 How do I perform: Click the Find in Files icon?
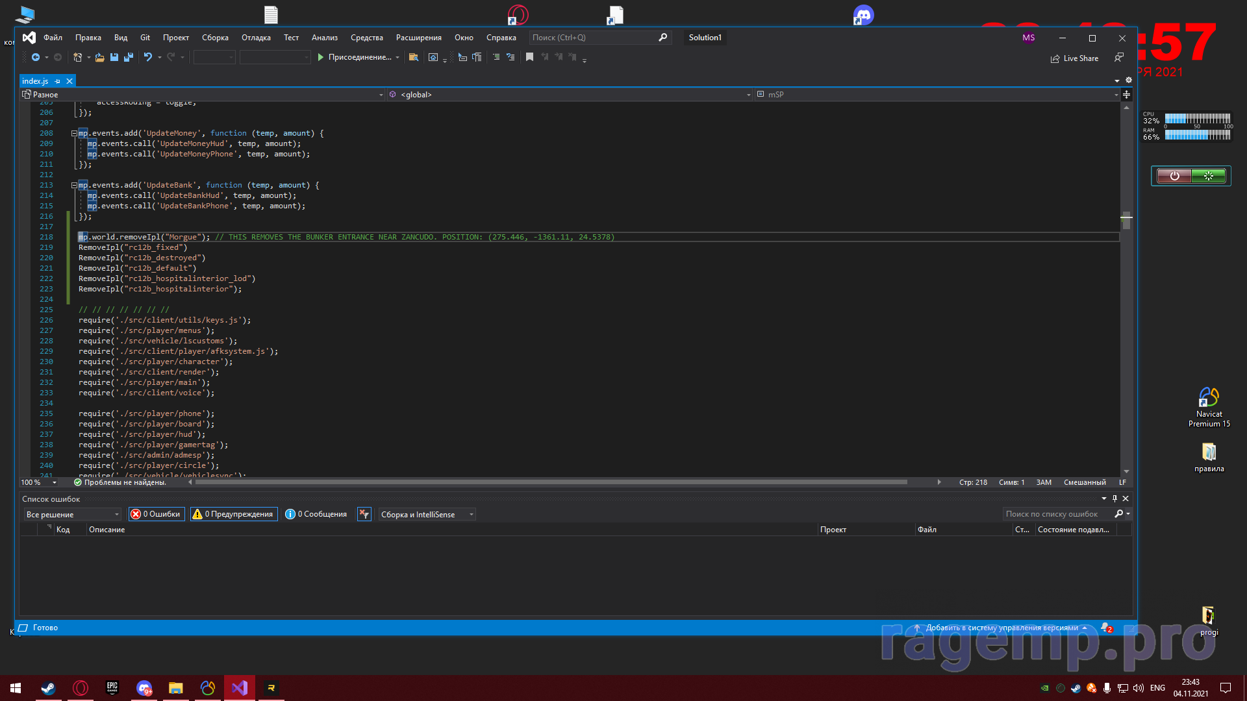pyautogui.click(x=413, y=57)
